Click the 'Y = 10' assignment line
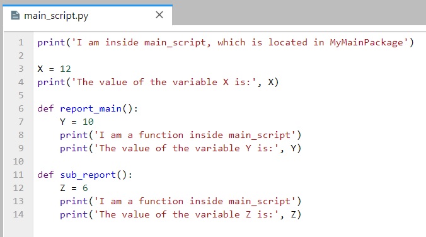The height and width of the screenshot is (237, 426). pyautogui.click(x=77, y=122)
